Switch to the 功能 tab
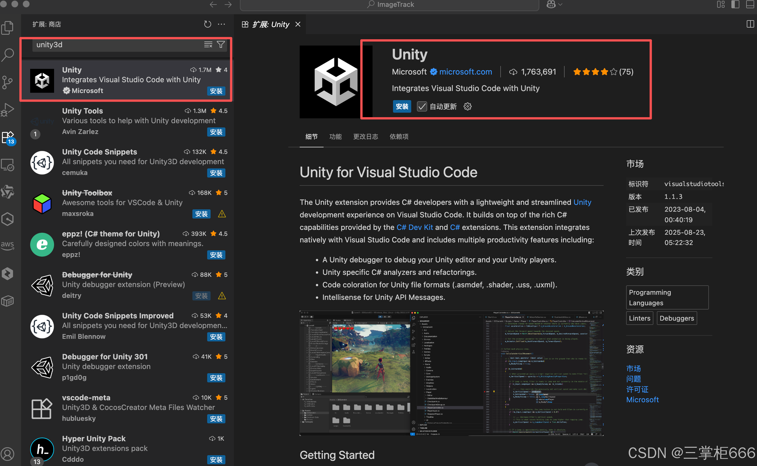This screenshot has width=757, height=466. [x=335, y=137]
